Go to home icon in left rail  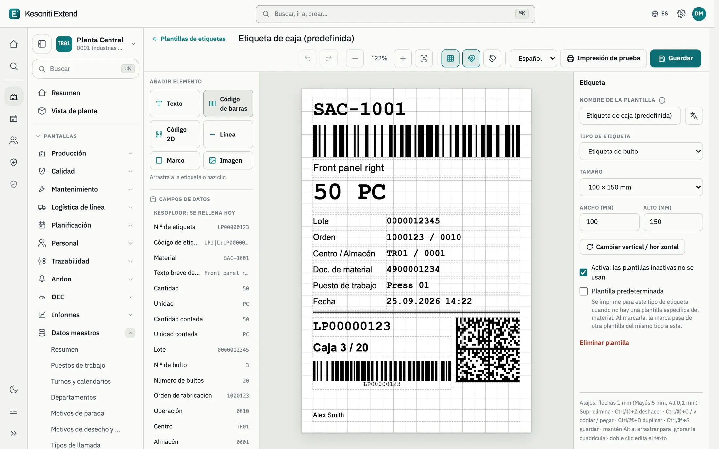(14, 44)
